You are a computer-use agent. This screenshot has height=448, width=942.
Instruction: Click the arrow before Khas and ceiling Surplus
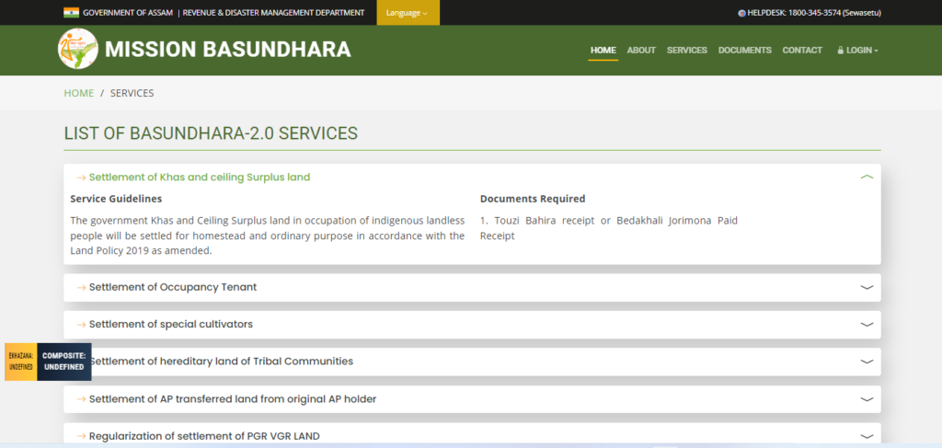click(x=82, y=178)
